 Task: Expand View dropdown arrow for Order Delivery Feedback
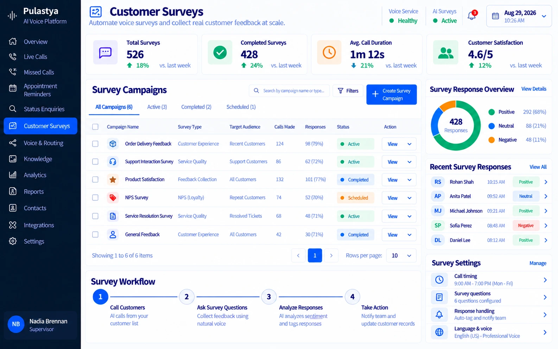410,144
